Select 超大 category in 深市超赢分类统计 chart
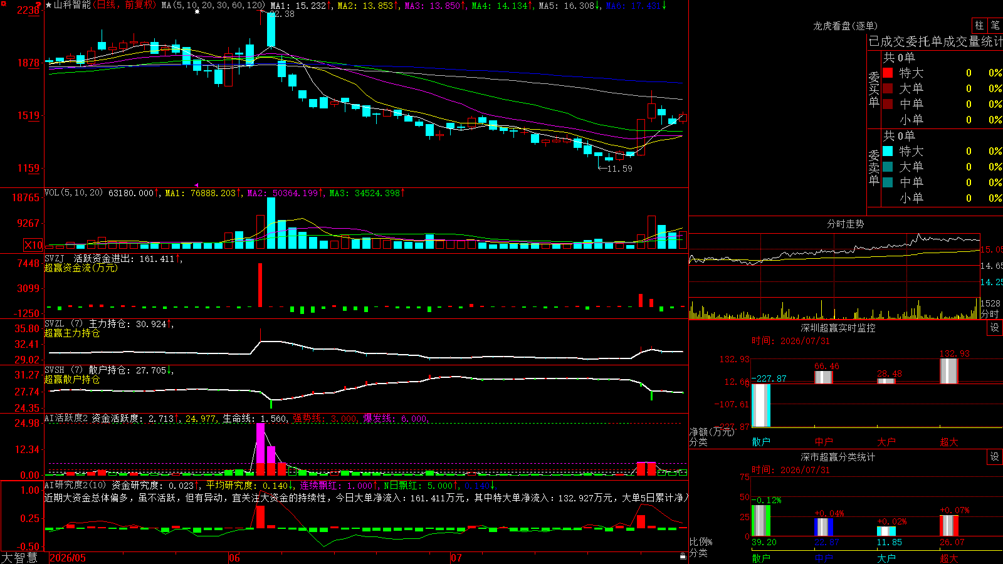This screenshot has height=564, width=1003. tap(949, 558)
